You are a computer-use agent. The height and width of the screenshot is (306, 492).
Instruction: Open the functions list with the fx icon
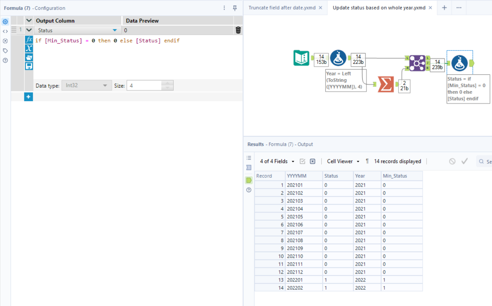click(x=28, y=39)
